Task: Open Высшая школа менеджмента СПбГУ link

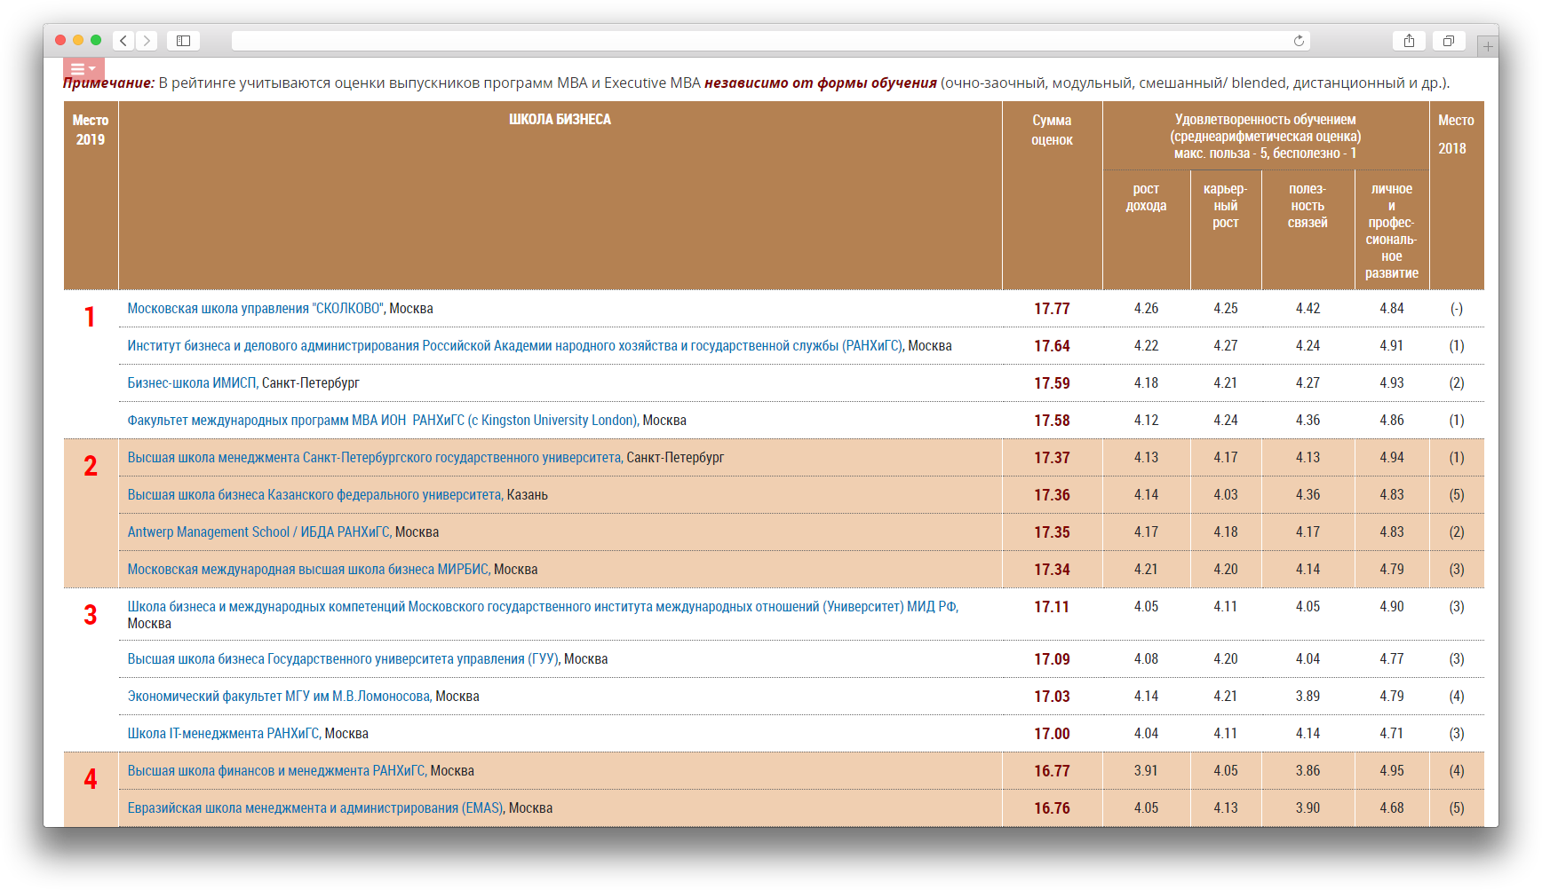Action: click(x=374, y=458)
